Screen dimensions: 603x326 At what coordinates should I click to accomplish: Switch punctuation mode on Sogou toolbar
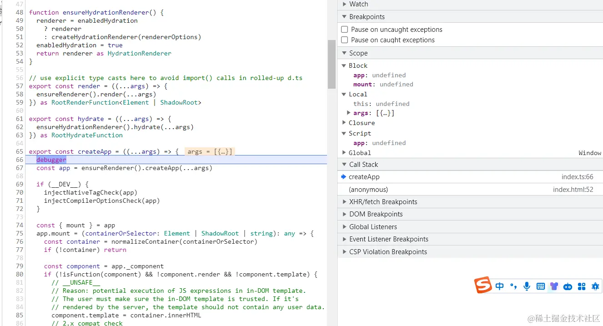point(513,286)
